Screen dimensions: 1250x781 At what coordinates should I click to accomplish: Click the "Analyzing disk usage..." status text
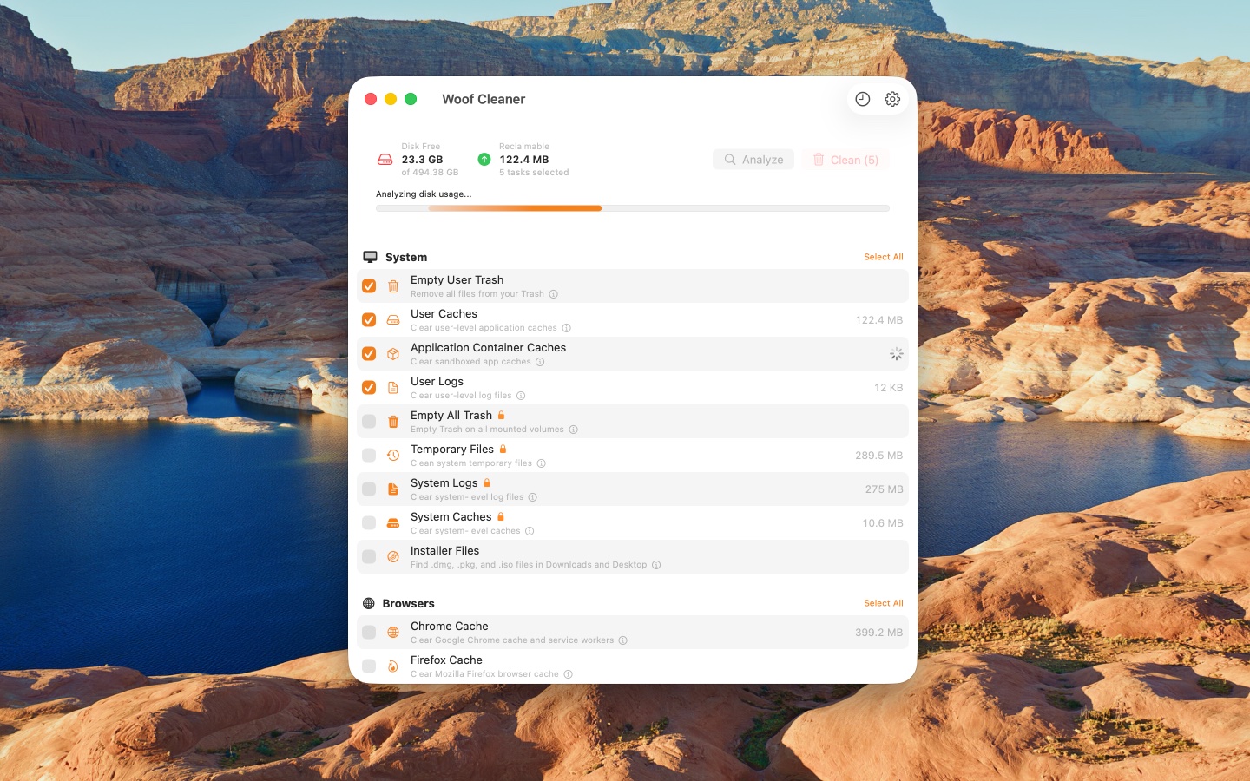pyautogui.click(x=424, y=194)
